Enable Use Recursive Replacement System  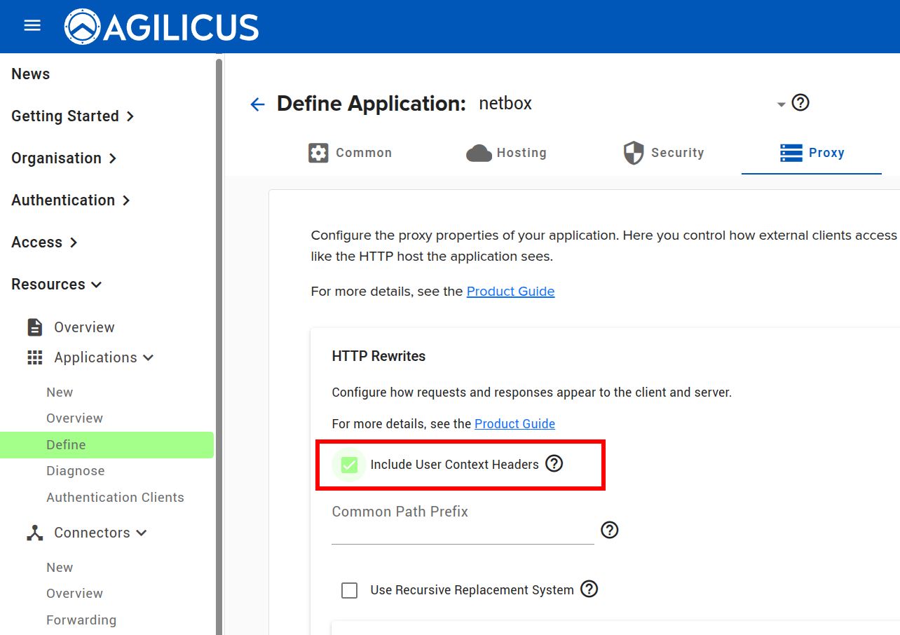pyautogui.click(x=349, y=590)
